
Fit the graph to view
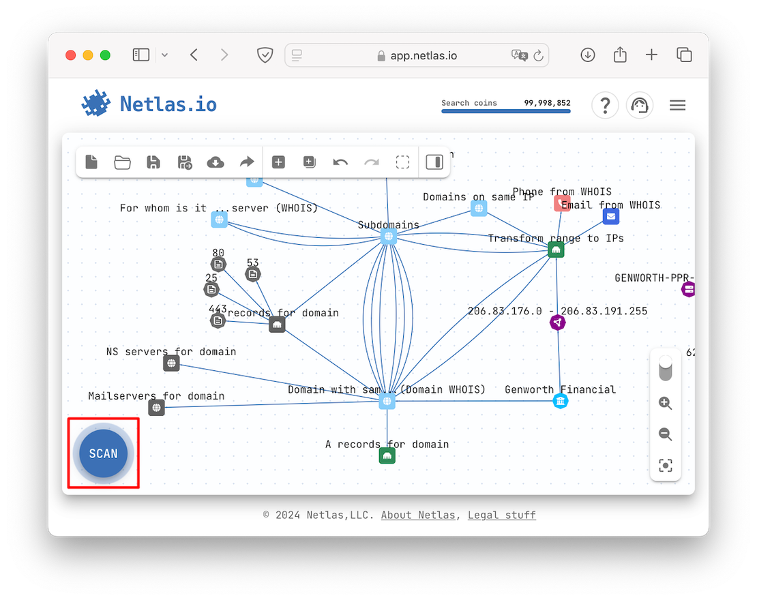click(666, 466)
